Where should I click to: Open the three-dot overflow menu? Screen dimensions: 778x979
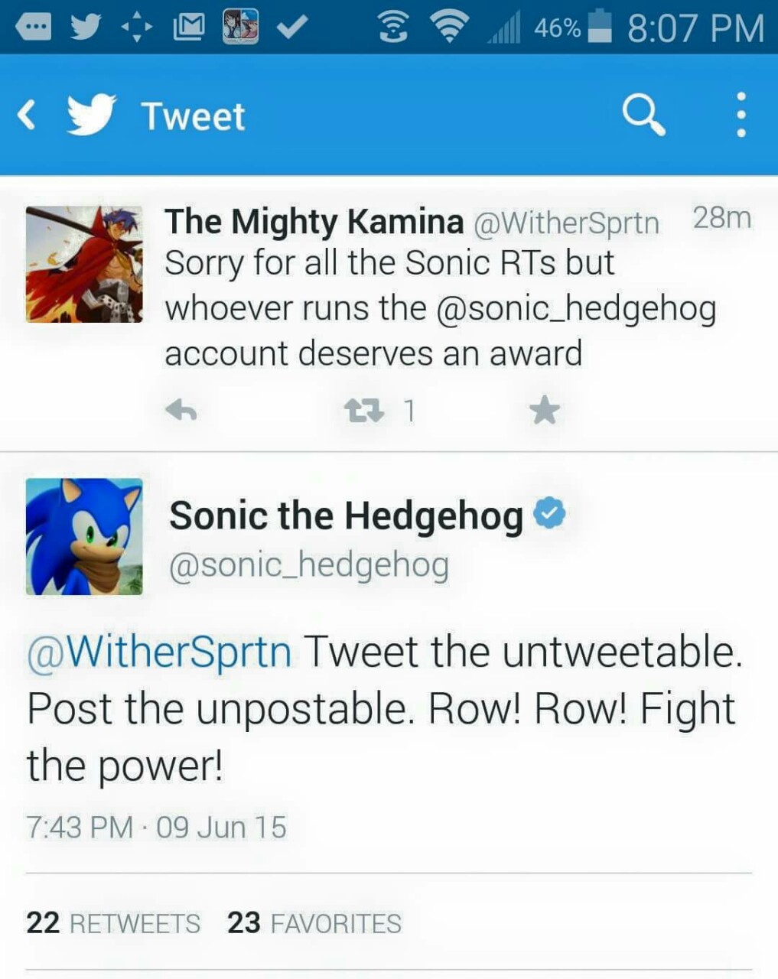coord(740,115)
